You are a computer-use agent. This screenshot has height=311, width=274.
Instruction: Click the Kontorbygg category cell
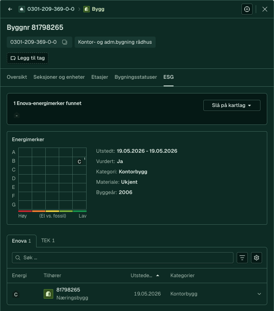click(184, 294)
